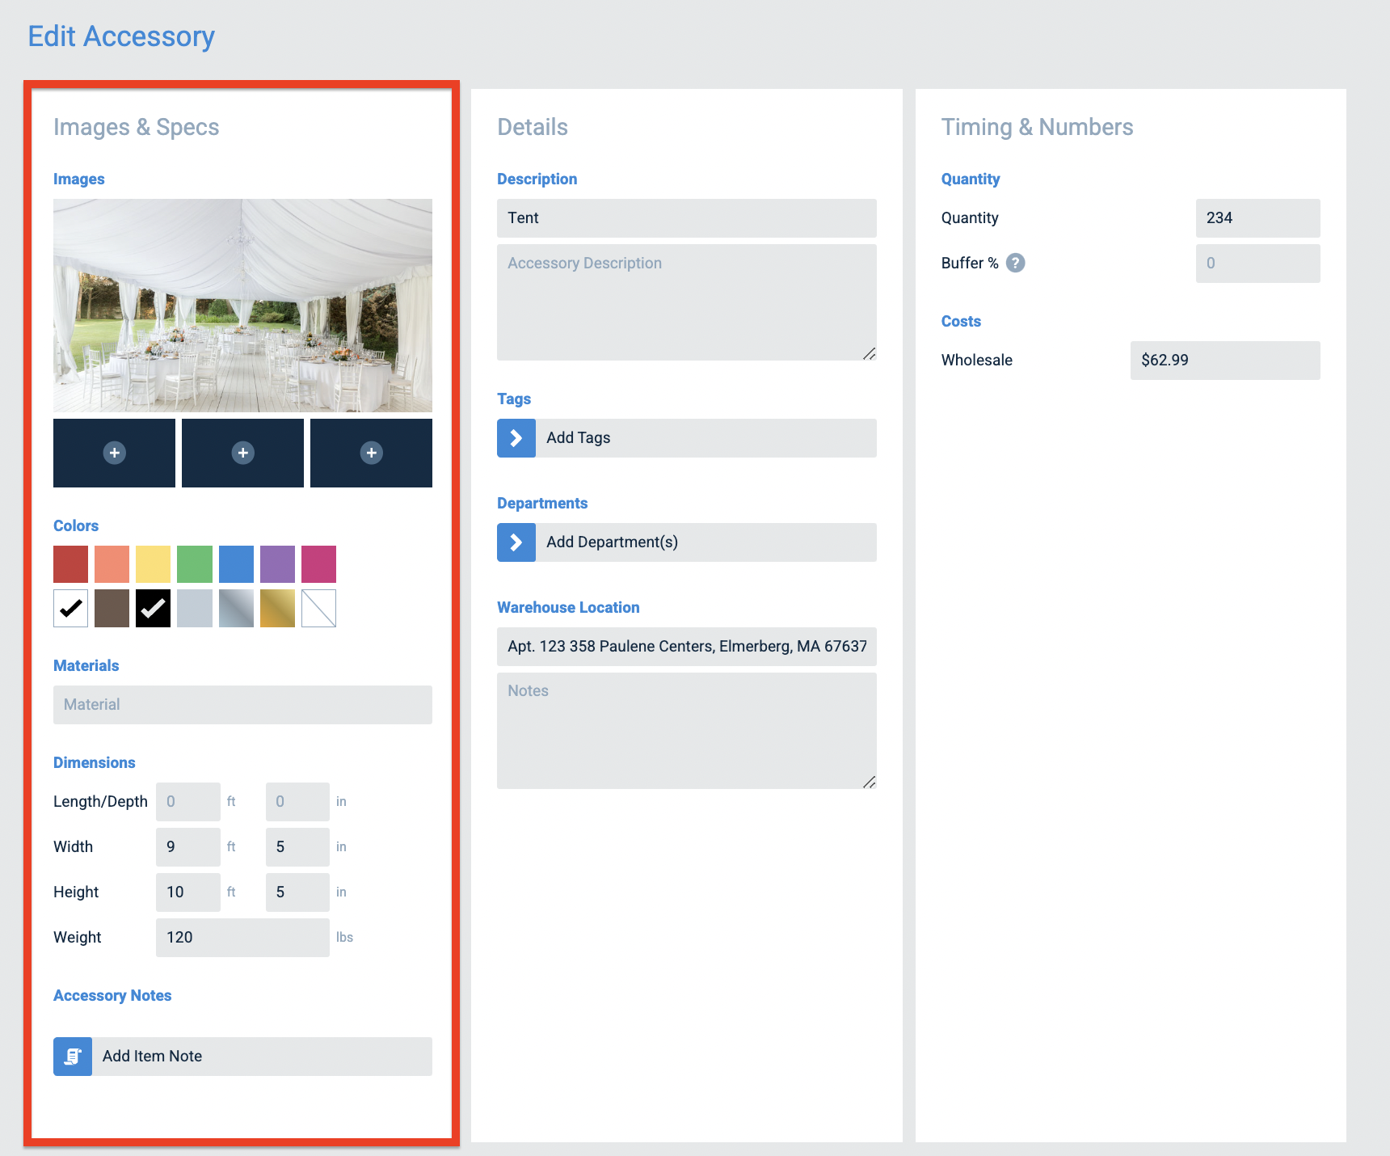This screenshot has height=1156, width=1390.
Task: Click the Warehouse Location address field
Action: [x=685, y=646]
